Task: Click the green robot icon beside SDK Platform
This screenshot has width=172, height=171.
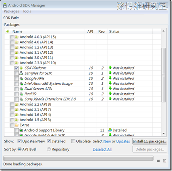Action: point(21,68)
